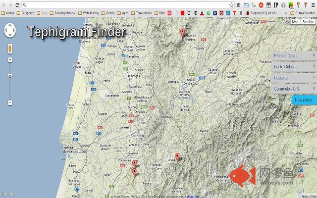Open Outros favoritos bookmarks folder
This screenshot has height=198, width=317.
tap(303, 13)
